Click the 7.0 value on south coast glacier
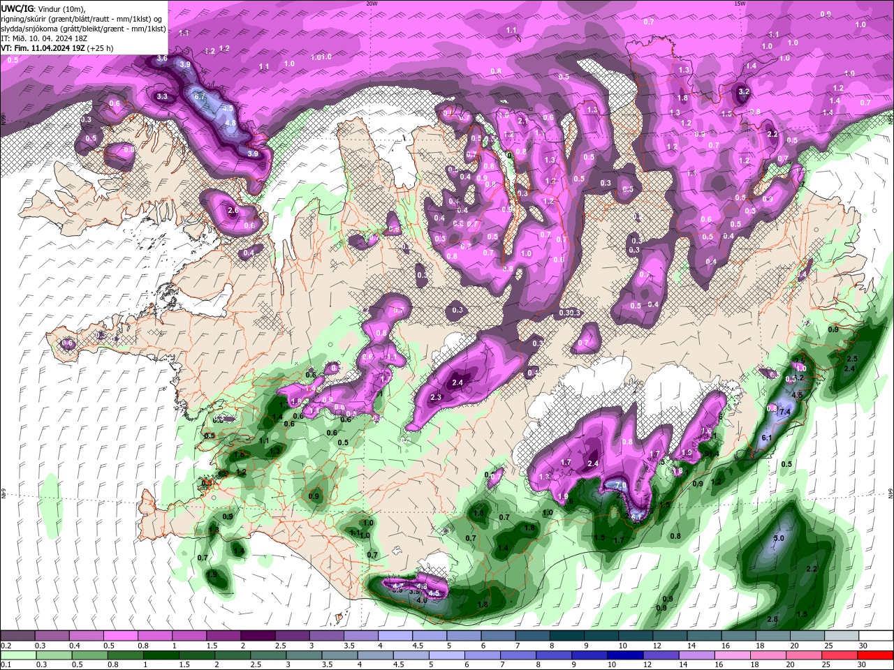This screenshot has width=894, height=670. pos(620,485)
